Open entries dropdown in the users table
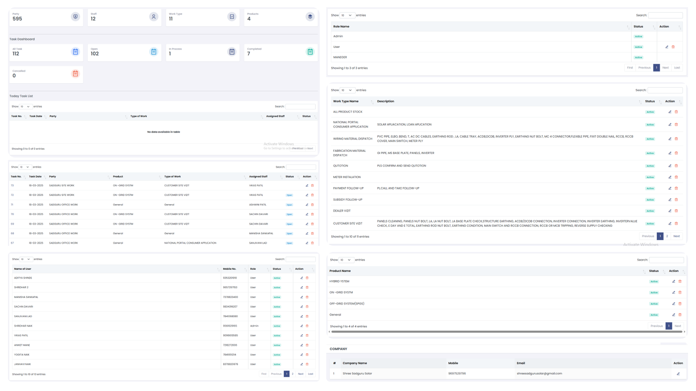Screen dimensions: 696x391 pyautogui.click(x=26, y=259)
